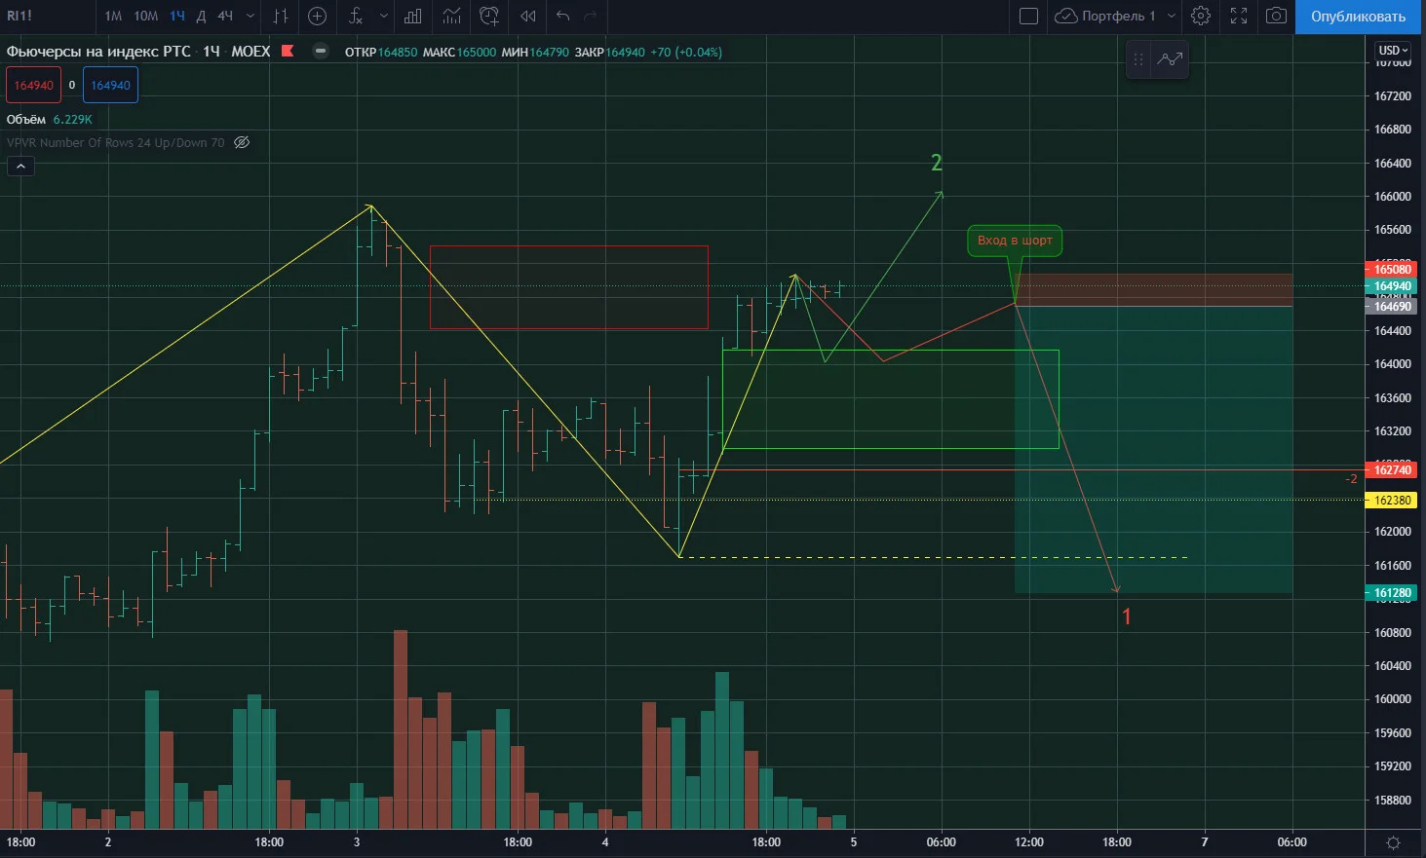Enter fullscreen mode
This screenshot has width=1426, height=858.
tap(1239, 16)
